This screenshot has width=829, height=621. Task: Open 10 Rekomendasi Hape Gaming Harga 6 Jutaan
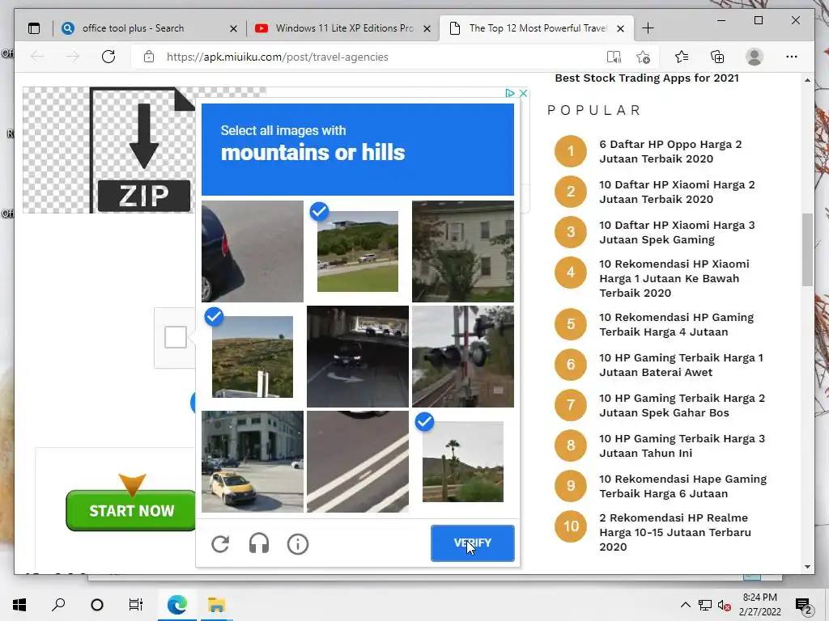pyautogui.click(x=682, y=486)
